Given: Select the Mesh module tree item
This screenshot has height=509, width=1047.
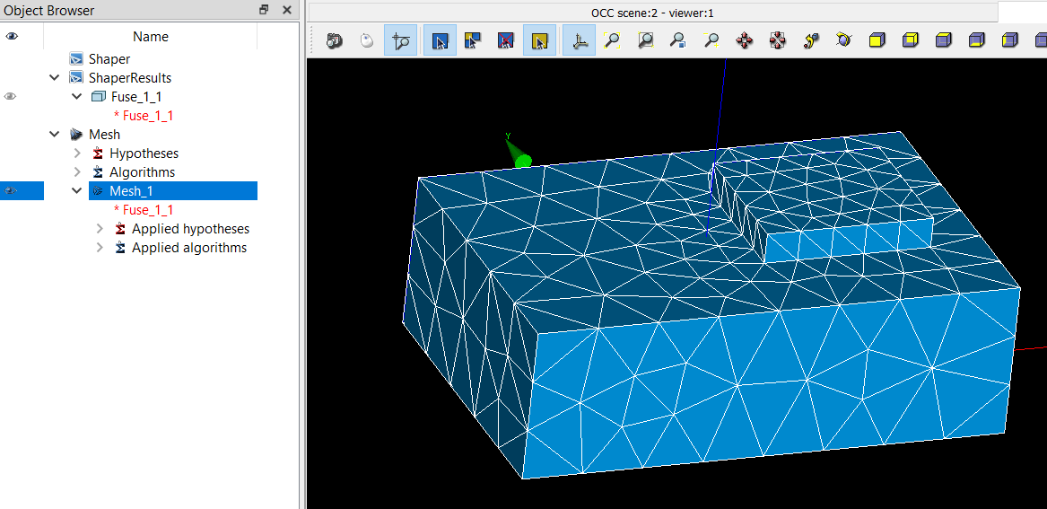Looking at the screenshot, I should [x=104, y=135].
